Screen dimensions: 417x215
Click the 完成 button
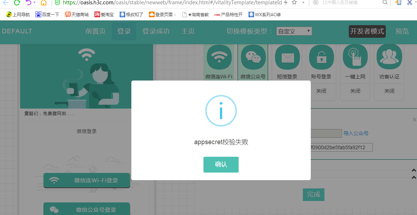[x=314, y=195]
